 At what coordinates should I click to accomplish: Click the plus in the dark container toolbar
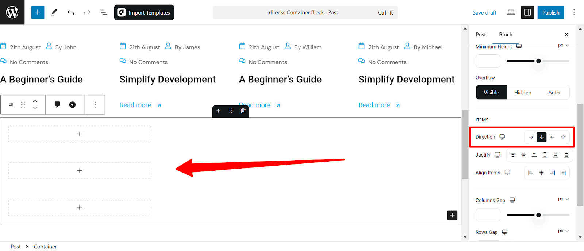click(218, 111)
